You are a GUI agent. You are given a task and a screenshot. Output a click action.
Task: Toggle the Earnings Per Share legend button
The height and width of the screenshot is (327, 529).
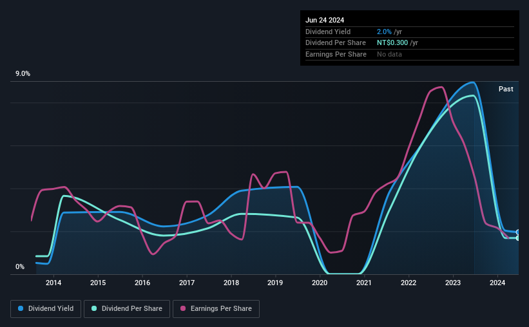pyautogui.click(x=216, y=309)
